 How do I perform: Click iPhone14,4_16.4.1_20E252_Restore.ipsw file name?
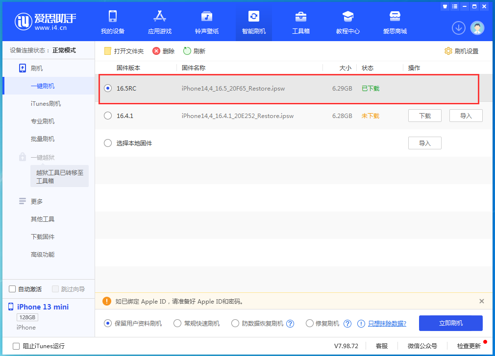[237, 116]
